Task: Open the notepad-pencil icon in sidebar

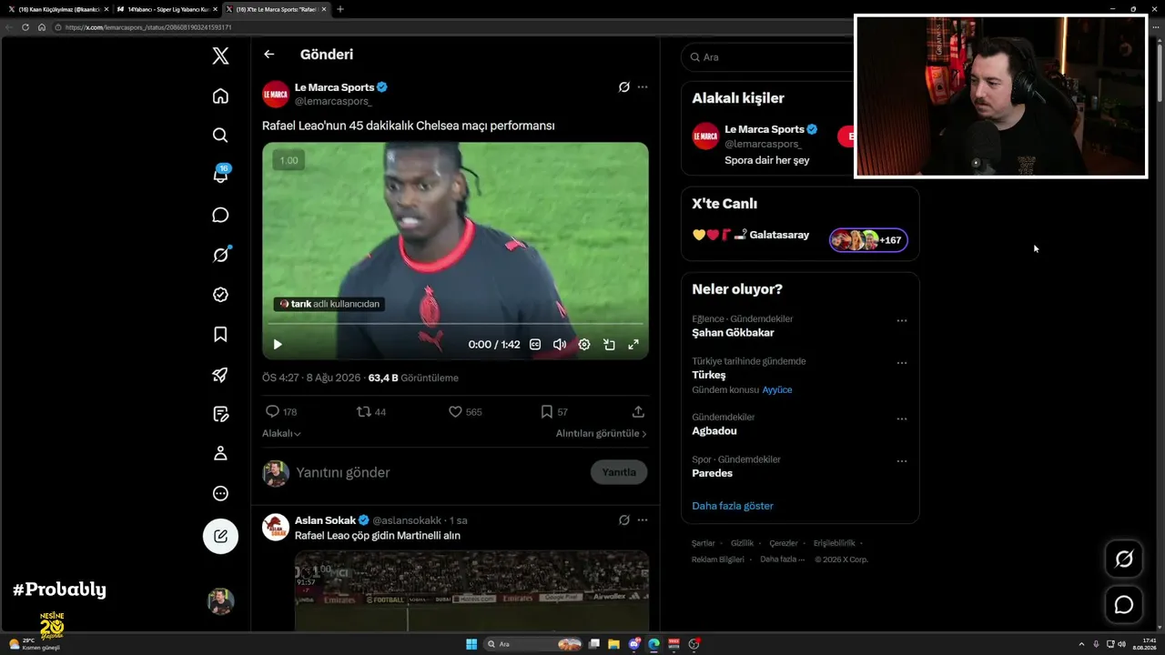Action: coord(220,414)
